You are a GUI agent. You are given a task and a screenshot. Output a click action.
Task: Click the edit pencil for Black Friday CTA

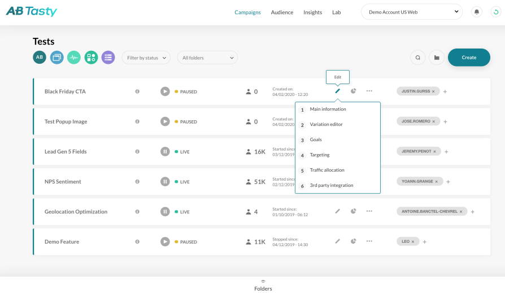[x=338, y=91]
